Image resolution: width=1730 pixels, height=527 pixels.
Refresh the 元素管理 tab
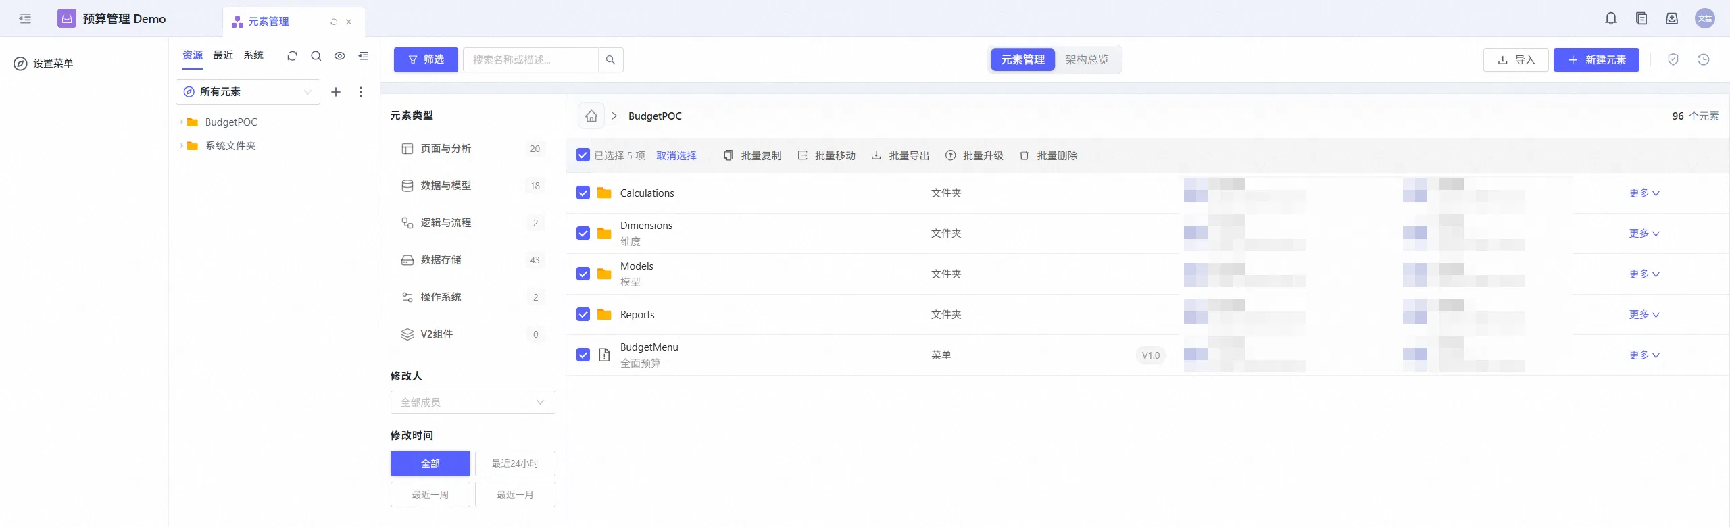334,22
